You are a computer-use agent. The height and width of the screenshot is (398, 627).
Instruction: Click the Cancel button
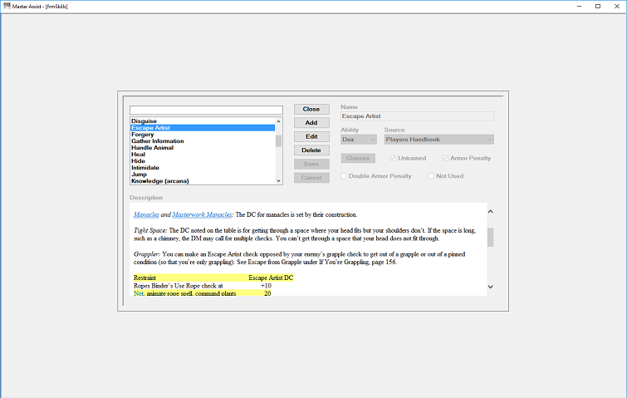point(311,178)
